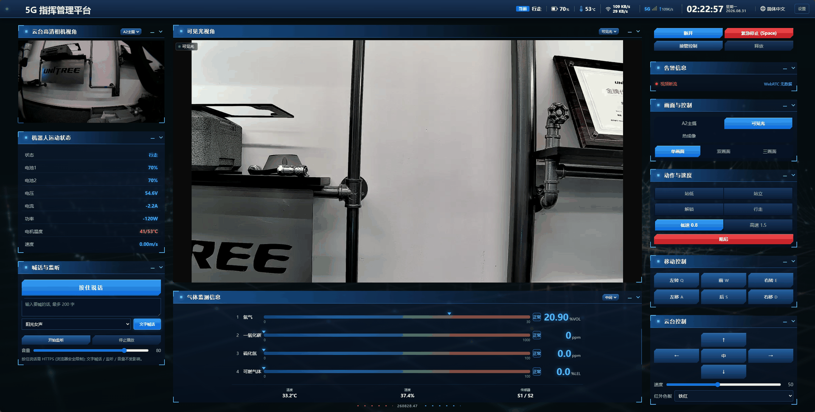Minimize the 移动控制 panel
Screen dimensions: 815x412
point(785,262)
